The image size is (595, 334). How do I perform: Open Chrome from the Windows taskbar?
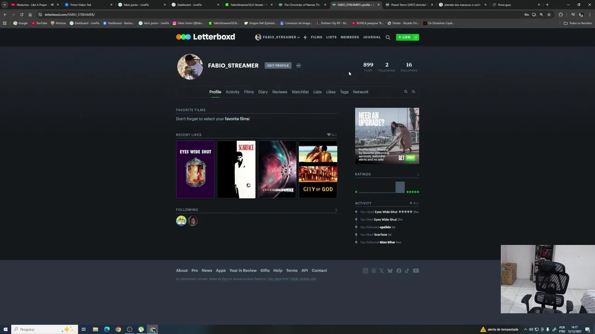(118, 329)
